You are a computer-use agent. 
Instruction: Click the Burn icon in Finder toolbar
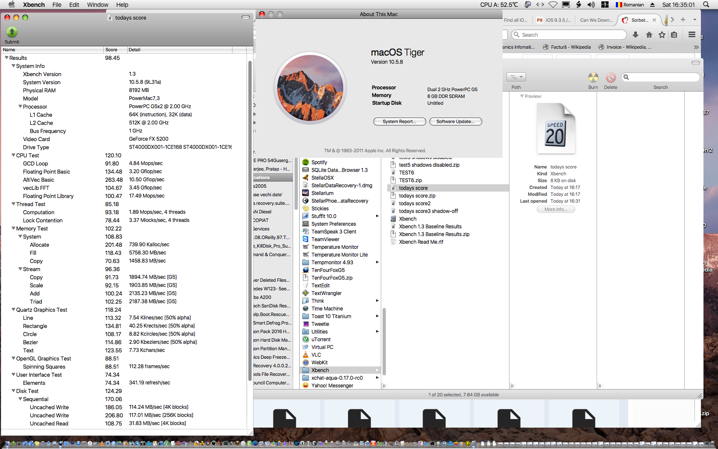click(x=593, y=77)
